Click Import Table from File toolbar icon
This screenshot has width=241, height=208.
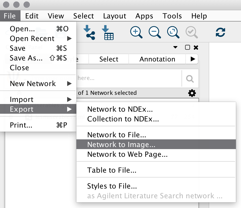108,33
